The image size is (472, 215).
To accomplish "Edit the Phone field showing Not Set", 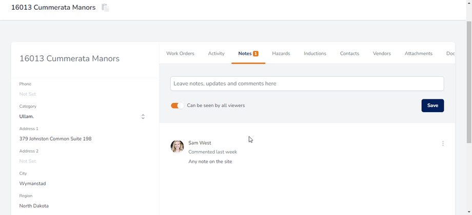I will click(x=28, y=94).
